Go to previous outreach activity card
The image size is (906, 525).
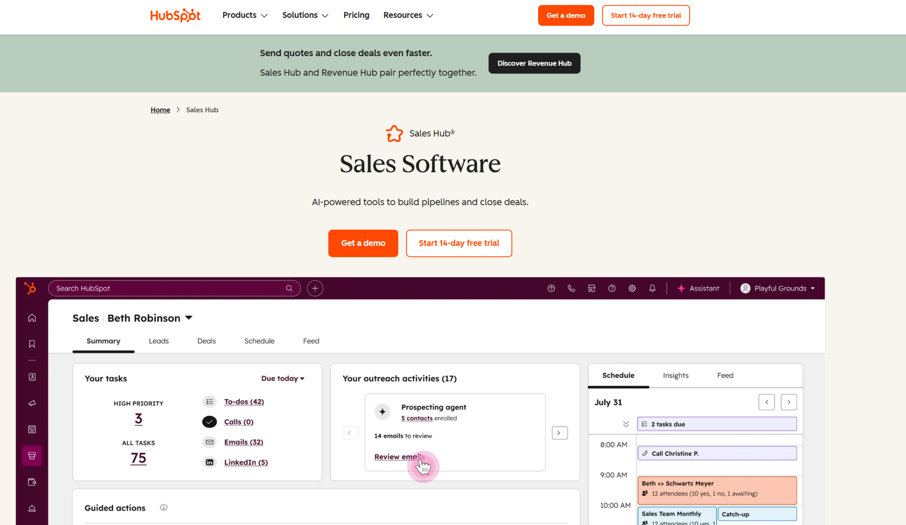pos(350,433)
